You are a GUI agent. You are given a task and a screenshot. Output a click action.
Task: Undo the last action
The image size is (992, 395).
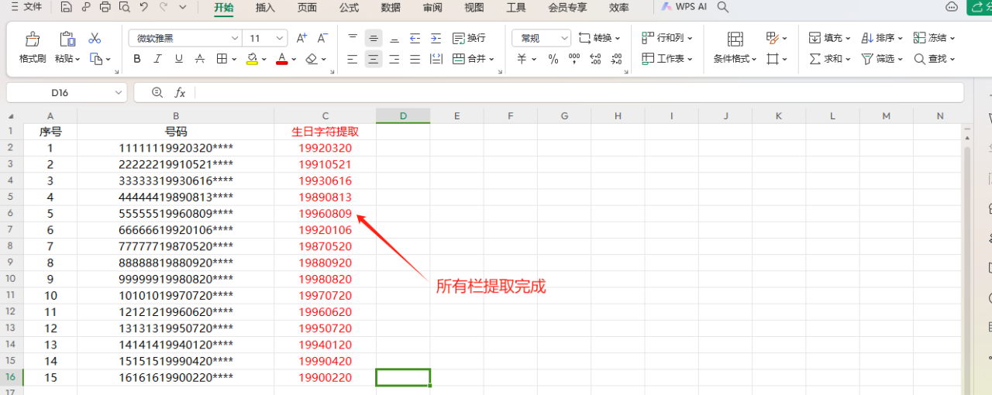(x=143, y=7)
